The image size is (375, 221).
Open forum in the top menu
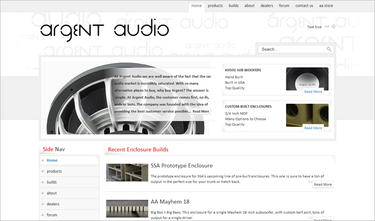(284, 6)
